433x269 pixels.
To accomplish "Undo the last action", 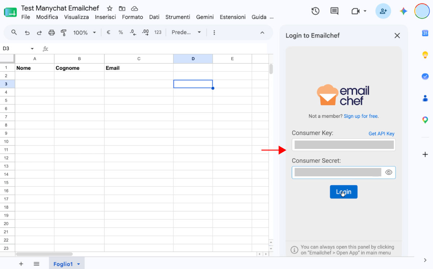I will (x=27, y=32).
